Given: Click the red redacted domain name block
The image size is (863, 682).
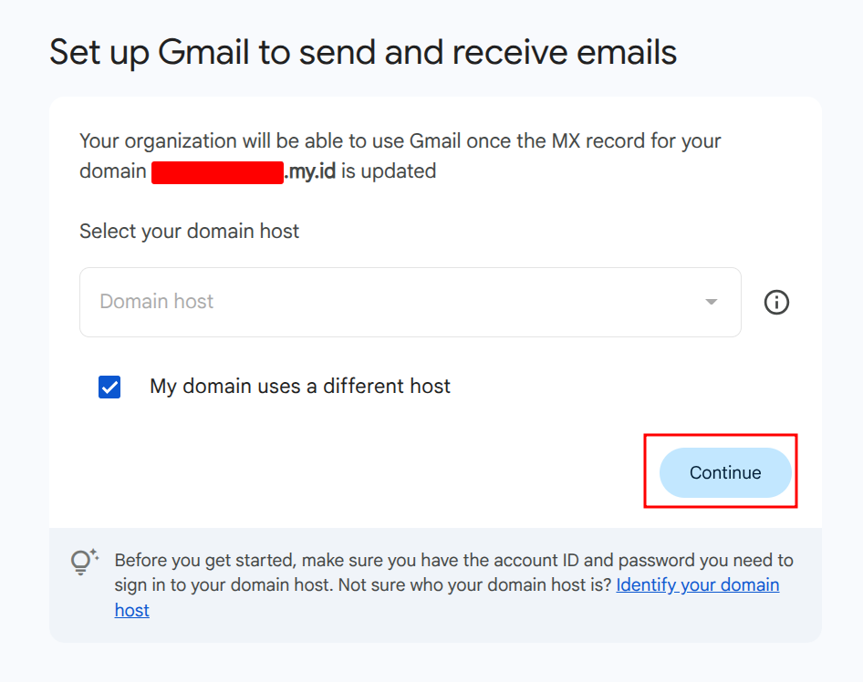Looking at the screenshot, I should (217, 171).
